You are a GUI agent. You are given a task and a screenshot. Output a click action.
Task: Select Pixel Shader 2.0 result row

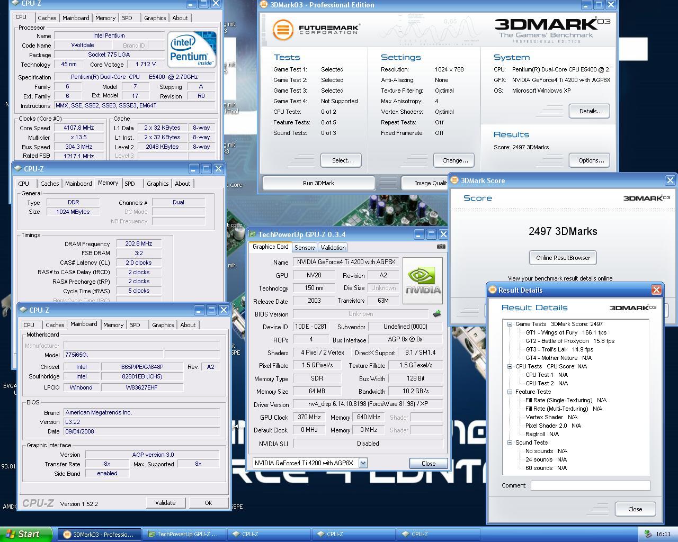(553, 426)
